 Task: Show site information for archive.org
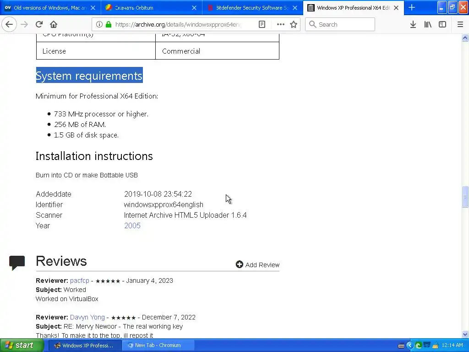(99, 24)
